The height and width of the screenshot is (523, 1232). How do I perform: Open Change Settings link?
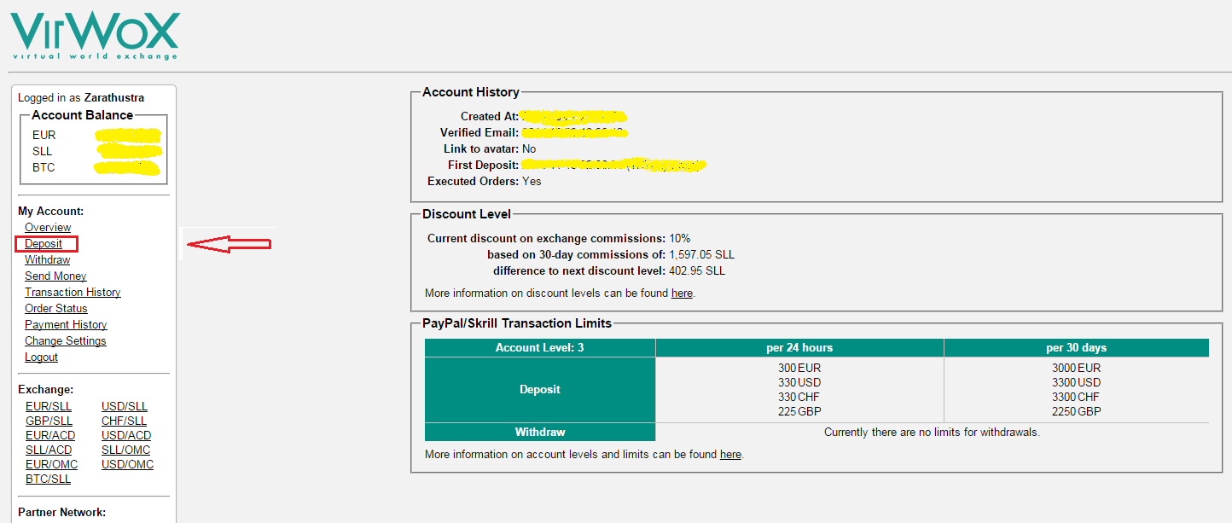click(66, 340)
